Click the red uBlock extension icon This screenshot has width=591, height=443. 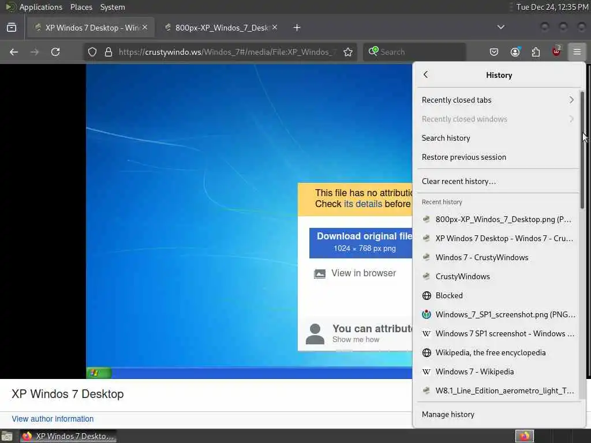pos(556,51)
